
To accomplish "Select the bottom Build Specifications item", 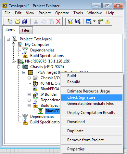I will pos(45,122).
